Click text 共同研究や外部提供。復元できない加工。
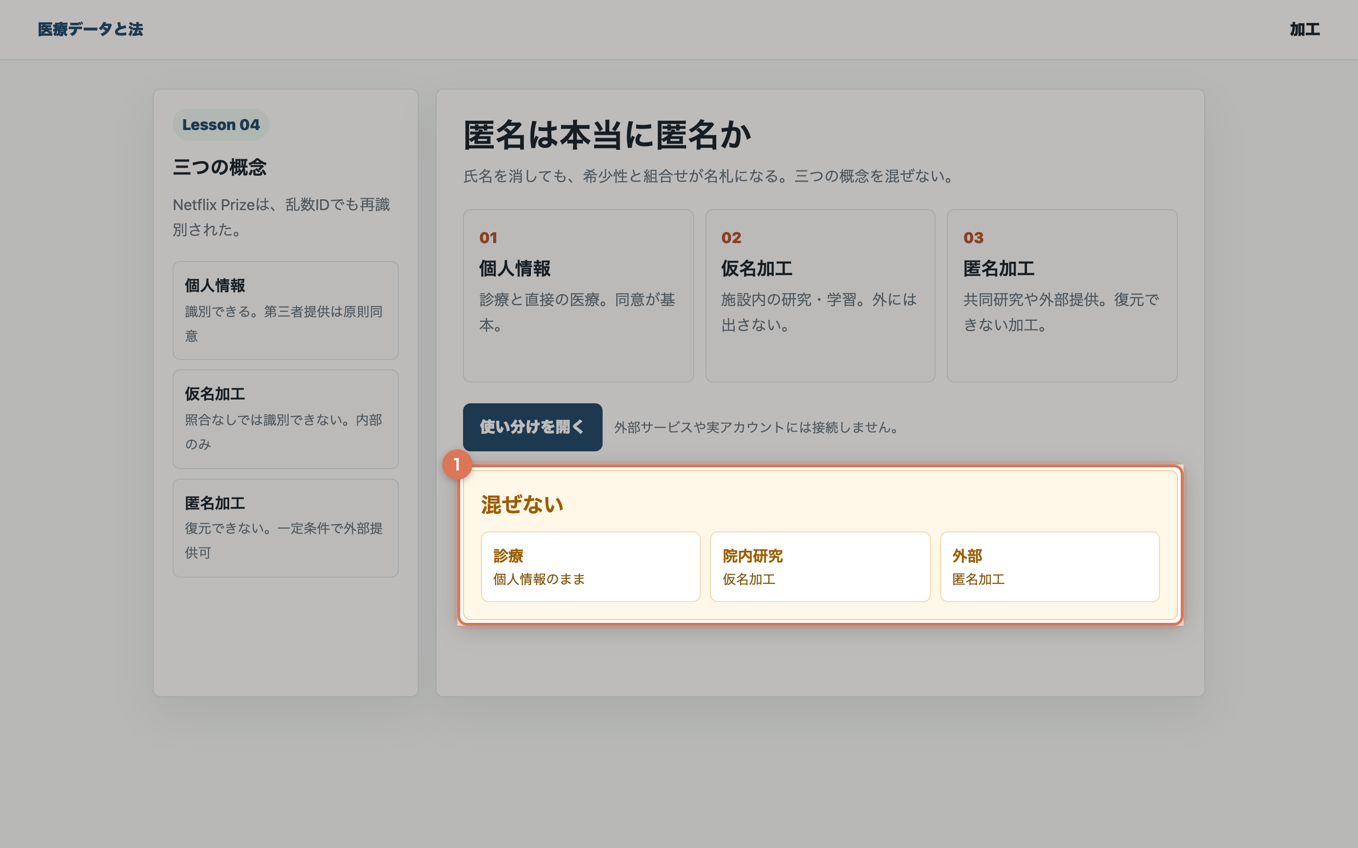Image resolution: width=1358 pixels, height=848 pixels. [x=1060, y=312]
